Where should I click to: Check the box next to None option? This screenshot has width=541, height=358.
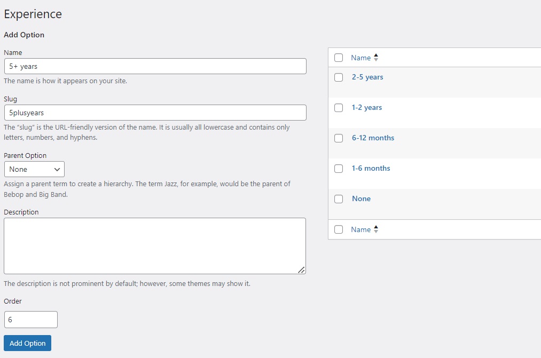338,198
